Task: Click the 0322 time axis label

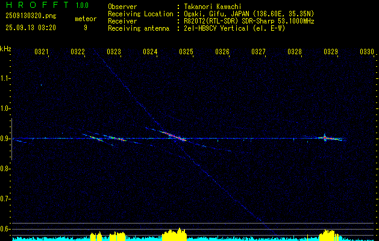Action: 78,51
